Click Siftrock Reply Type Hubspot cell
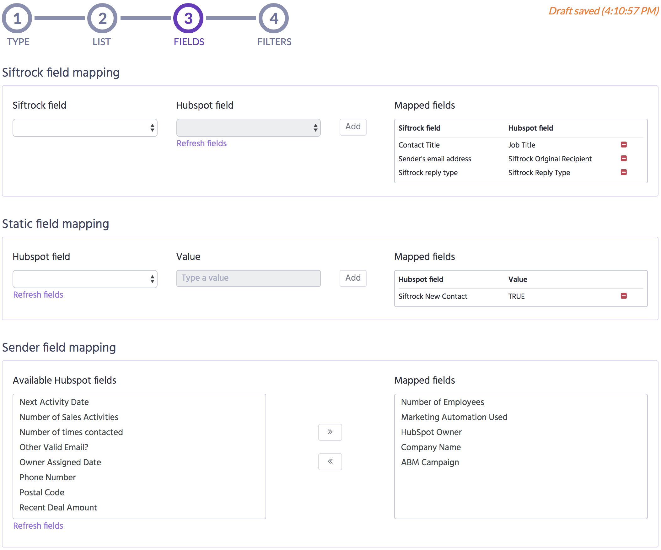The height and width of the screenshot is (550, 661). click(539, 173)
